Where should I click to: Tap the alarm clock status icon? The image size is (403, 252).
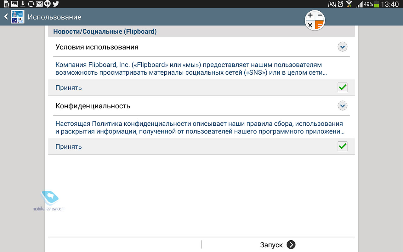point(340,4)
